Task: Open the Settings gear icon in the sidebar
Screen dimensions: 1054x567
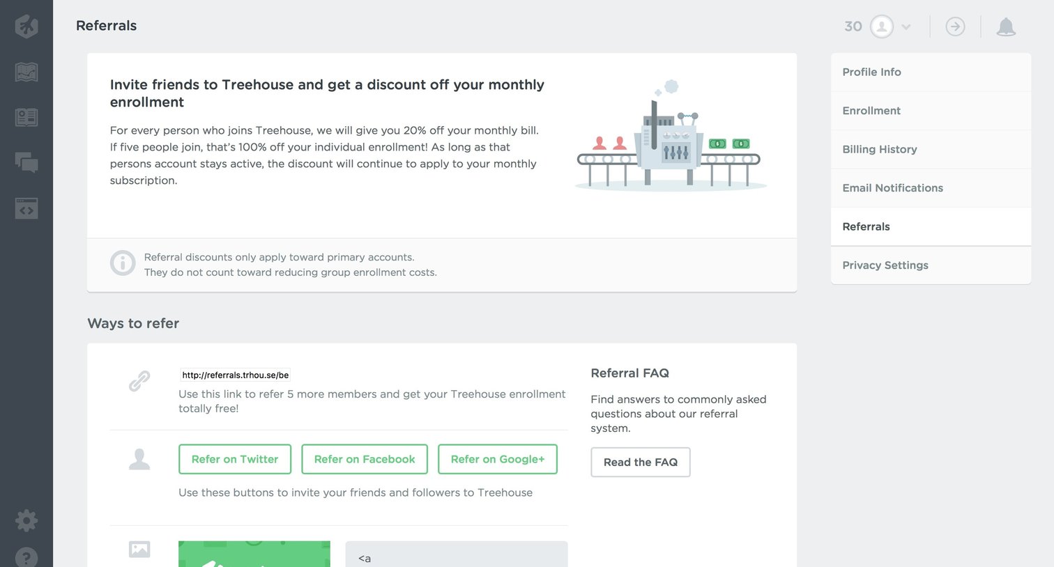Action: (26, 520)
